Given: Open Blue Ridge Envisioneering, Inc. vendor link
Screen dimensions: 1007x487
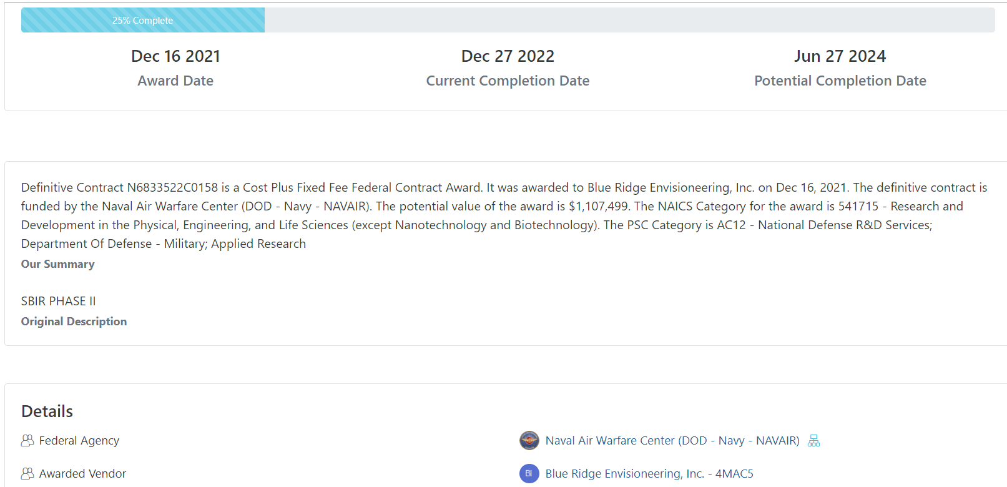Looking at the screenshot, I should pos(649,474).
